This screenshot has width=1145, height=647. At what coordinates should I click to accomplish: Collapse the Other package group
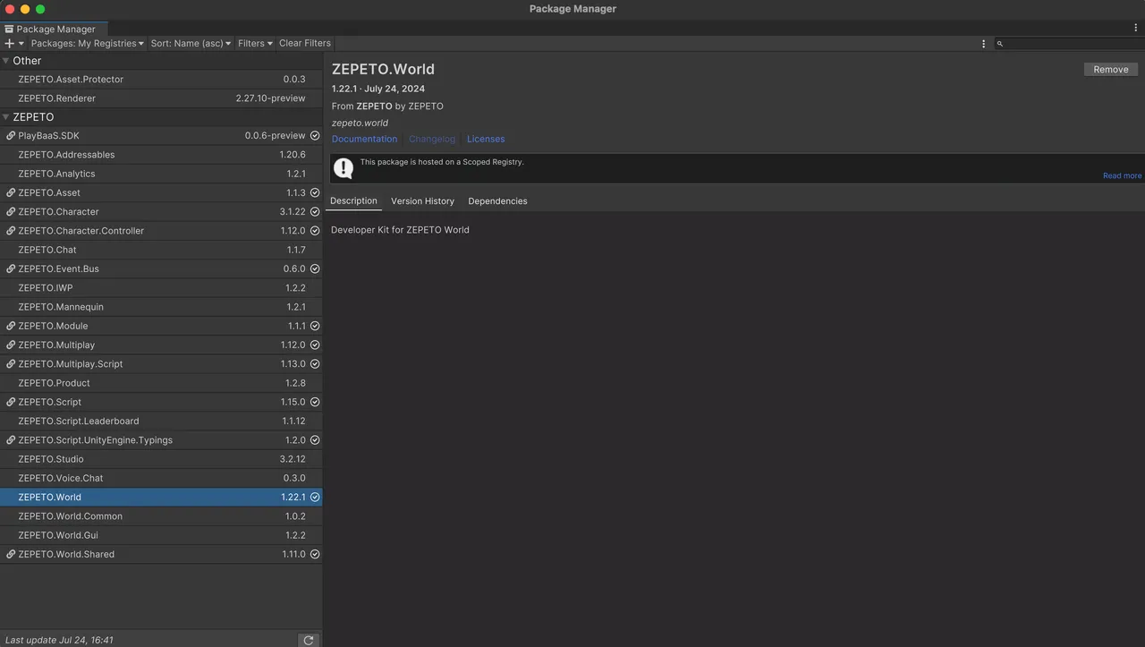6,60
